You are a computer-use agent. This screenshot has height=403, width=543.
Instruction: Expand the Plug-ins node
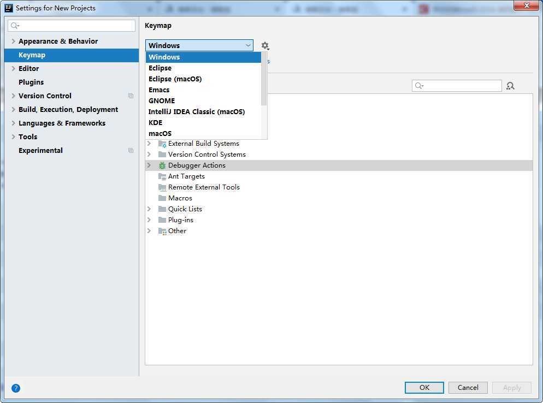pyautogui.click(x=149, y=220)
